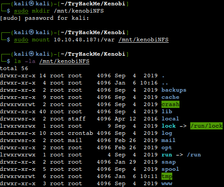Click the run symlink name

167,155
